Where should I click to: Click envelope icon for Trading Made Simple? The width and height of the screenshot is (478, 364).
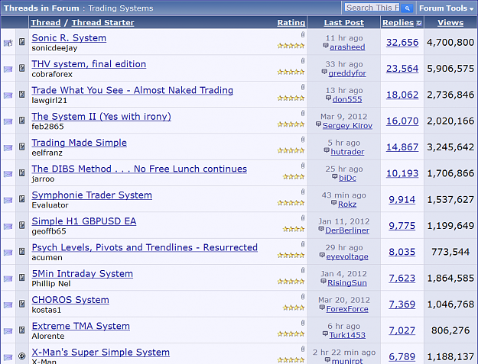coord(8,148)
